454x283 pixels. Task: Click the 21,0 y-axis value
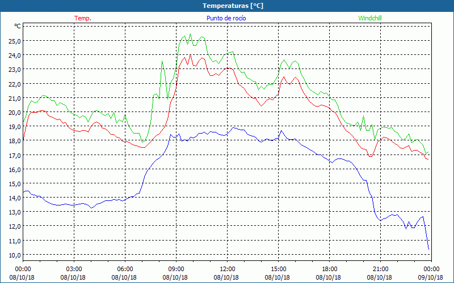(x=15, y=98)
